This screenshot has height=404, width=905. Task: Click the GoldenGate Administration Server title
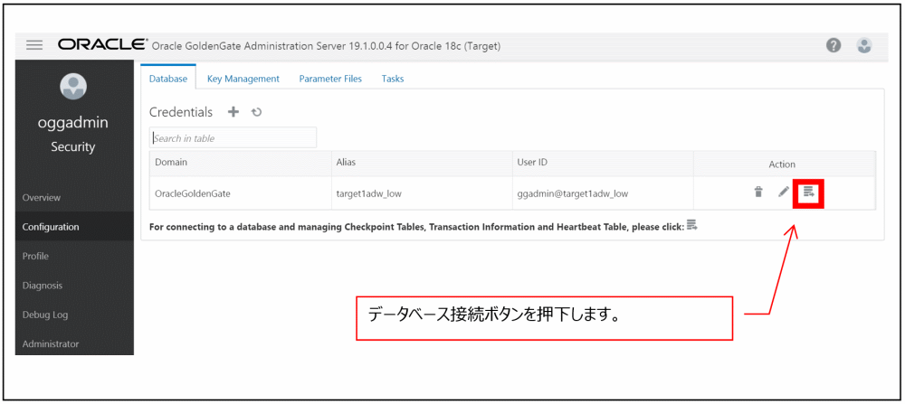(325, 46)
